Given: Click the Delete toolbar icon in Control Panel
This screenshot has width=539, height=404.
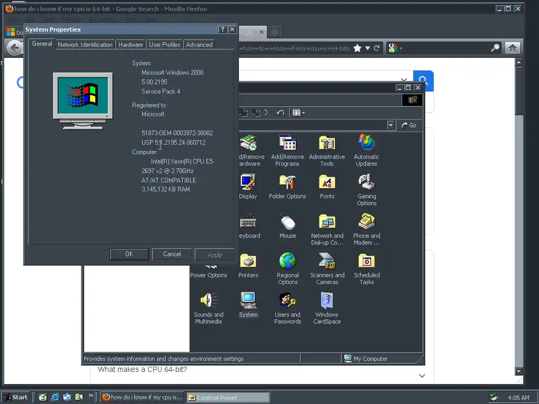Looking at the screenshot, I should 268,113.
